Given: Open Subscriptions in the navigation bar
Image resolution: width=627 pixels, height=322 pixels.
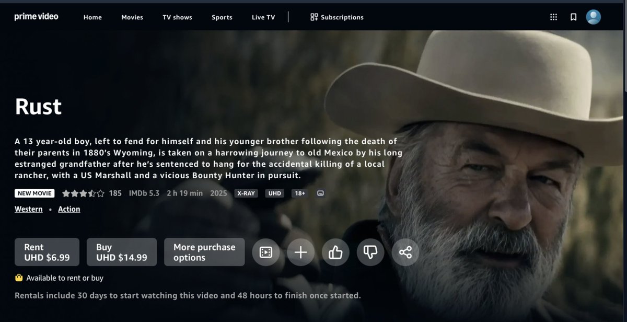Looking at the screenshot, I should tap(336, 17).
